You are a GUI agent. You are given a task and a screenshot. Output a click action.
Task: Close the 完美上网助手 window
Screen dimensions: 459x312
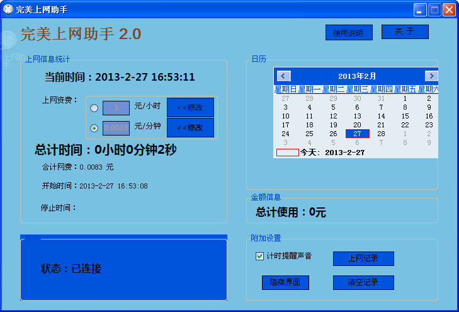pyautogui.click(x=449, y=9)
